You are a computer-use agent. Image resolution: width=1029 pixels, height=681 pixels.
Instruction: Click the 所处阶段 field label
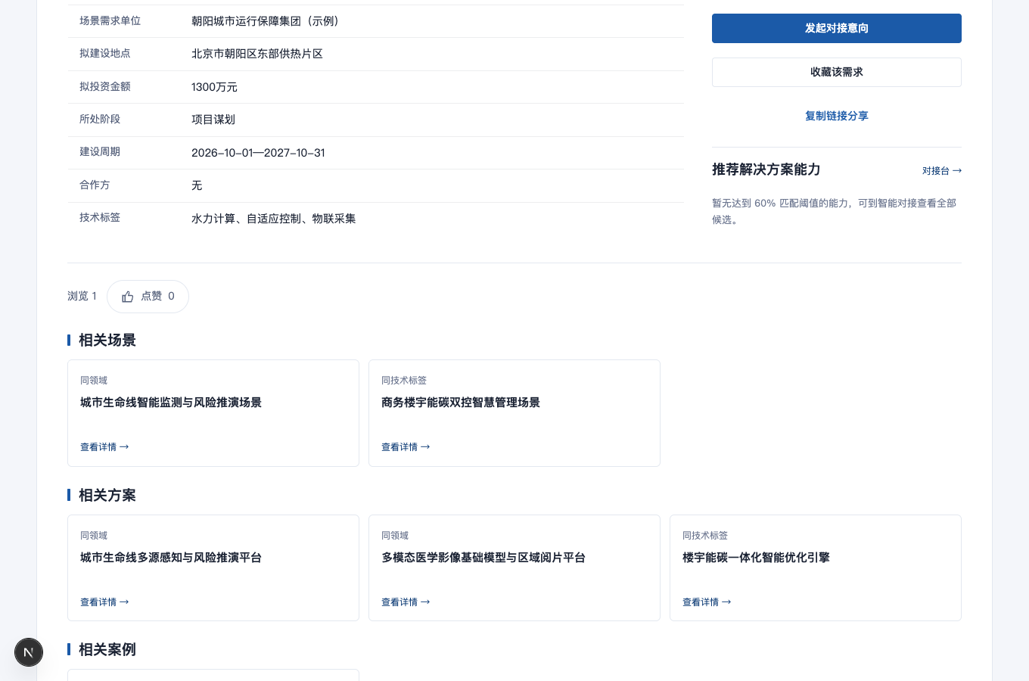100,120
